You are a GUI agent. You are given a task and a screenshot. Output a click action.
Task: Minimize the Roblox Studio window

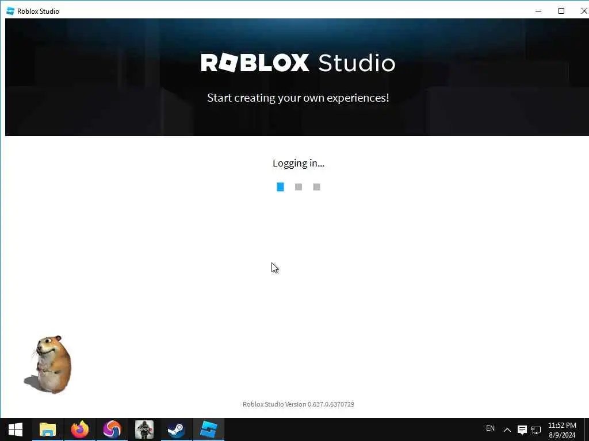[538, 11]
